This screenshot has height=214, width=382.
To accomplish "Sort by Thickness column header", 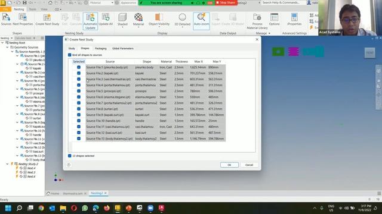I will pyautogui.click(x=181, y=62).
